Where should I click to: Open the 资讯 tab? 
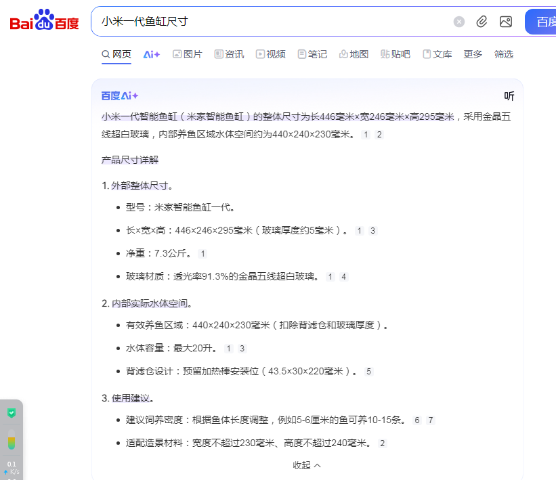coord(229,54)
